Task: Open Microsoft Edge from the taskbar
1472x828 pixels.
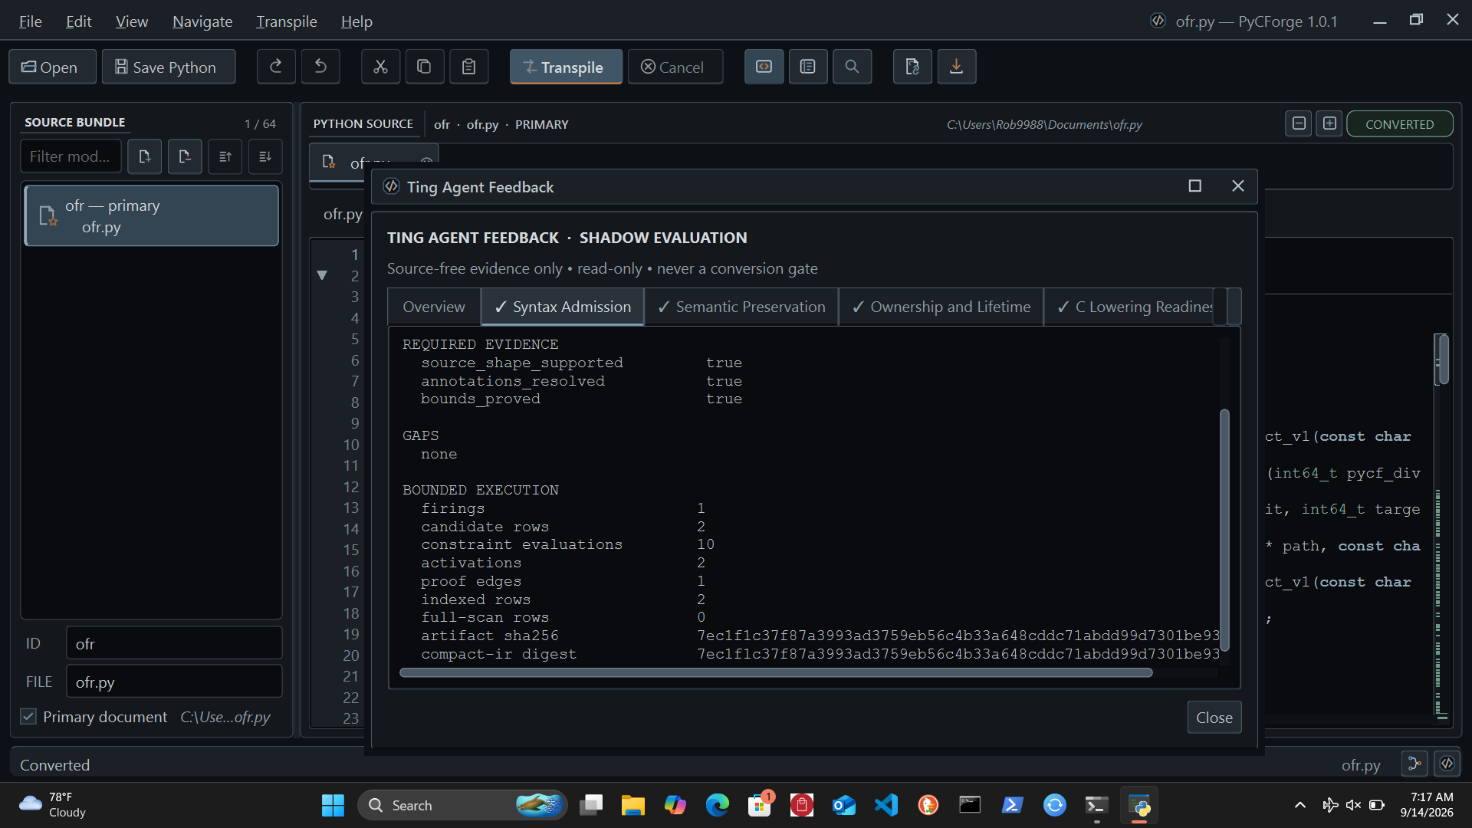Action: tap(718, 805)
